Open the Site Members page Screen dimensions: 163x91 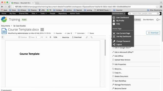tap(148, 20)
